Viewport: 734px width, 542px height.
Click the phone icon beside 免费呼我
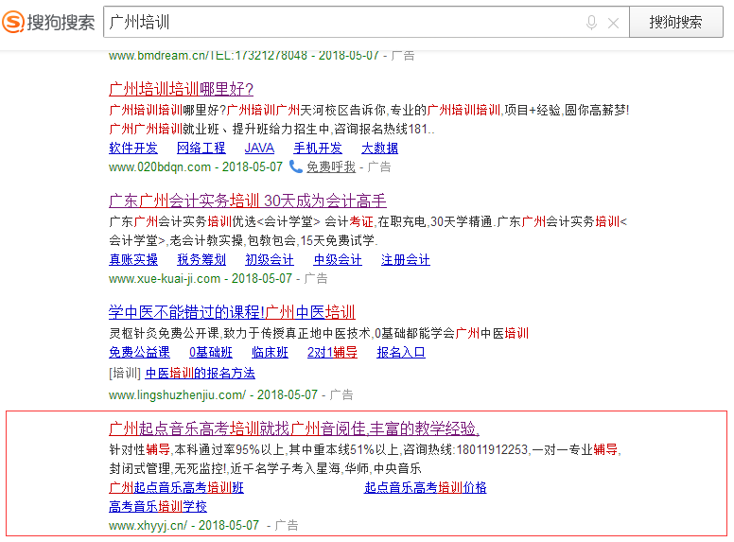(x=295, y=166)
